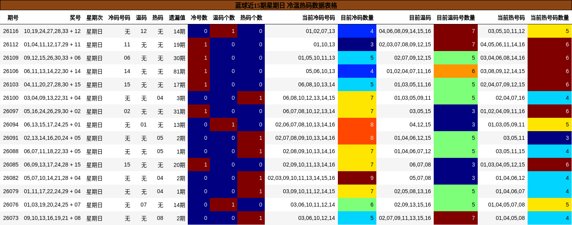Select period number 26085
Viewport: 572px width, 225px height.
(11, 165)
